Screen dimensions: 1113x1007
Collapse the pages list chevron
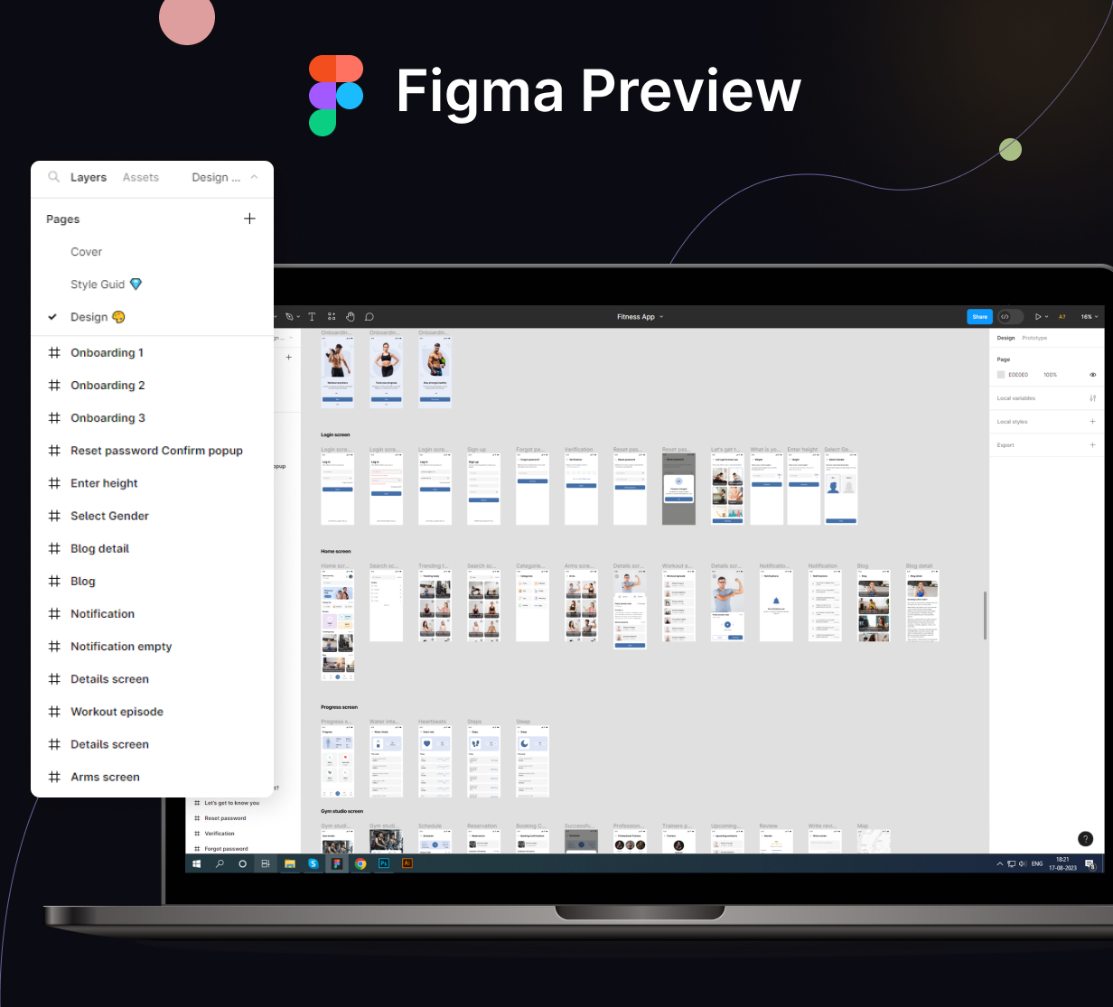pyautogui.click(x=255, y=177)
